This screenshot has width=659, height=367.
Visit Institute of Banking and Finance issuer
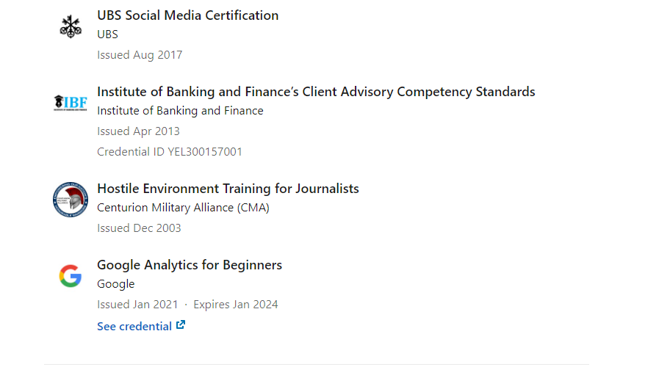pyautogui.click(x=180, y=111)
